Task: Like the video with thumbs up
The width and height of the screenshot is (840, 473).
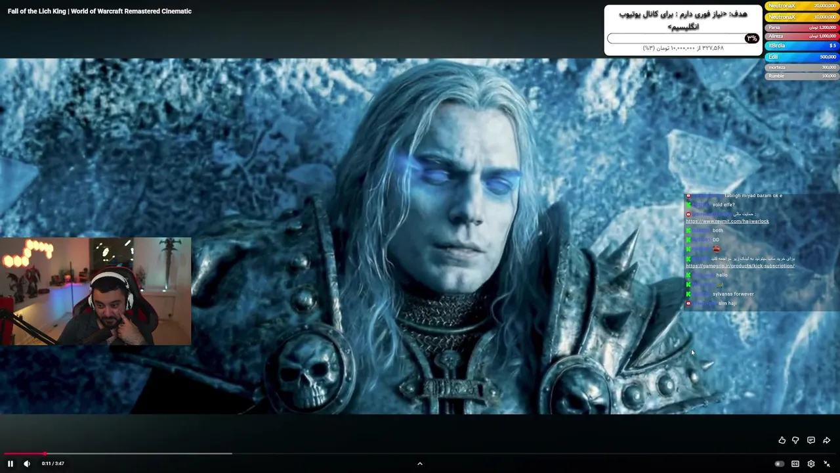Action: pyautogui.click(x=782, y=440)
